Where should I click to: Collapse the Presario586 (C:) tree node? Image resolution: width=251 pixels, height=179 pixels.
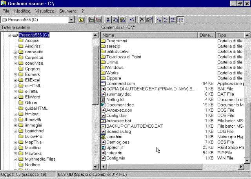pos(9,35)
